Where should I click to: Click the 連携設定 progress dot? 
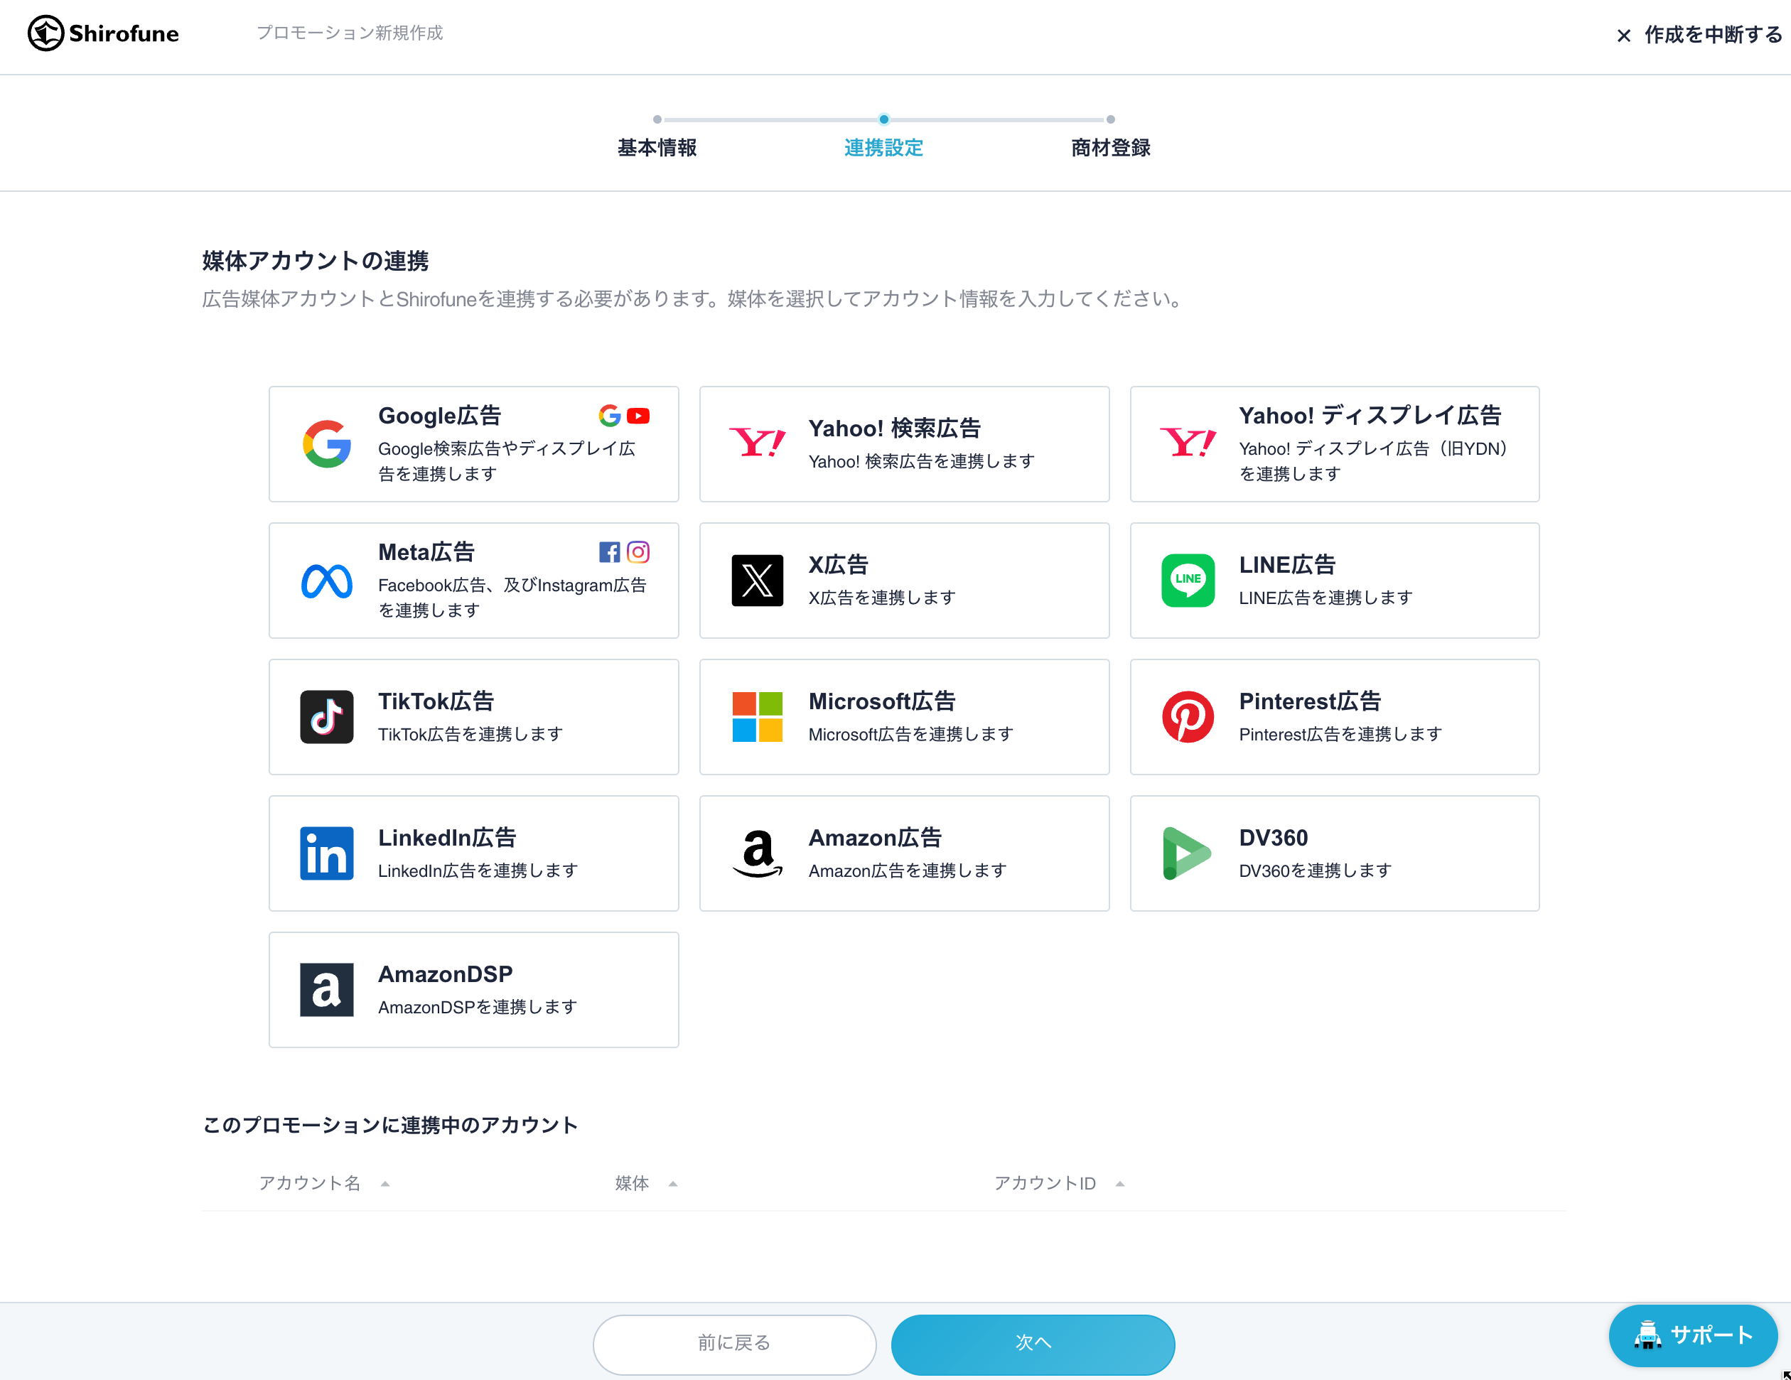point(883,119)
